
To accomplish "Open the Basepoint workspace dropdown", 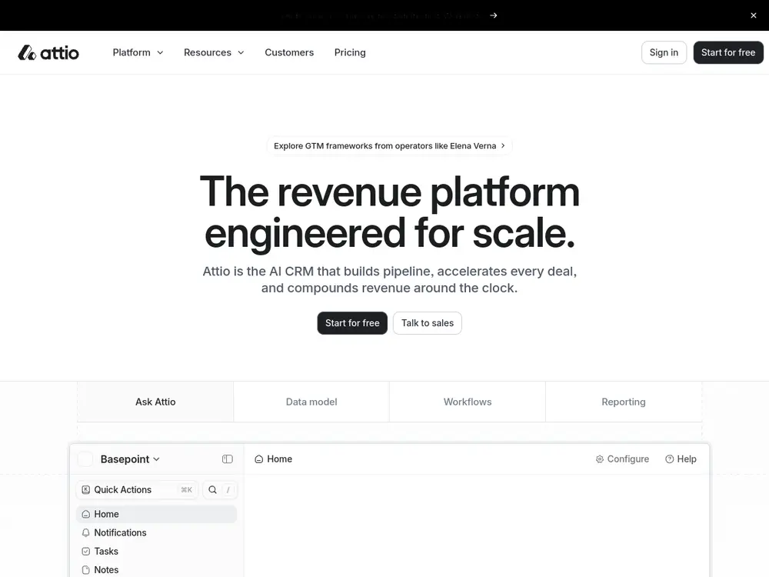I will (130, 459).
